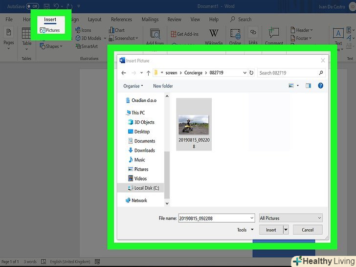Click the Wikipedia add-in icon
The image size is (356, 267).
coord(214,34)
